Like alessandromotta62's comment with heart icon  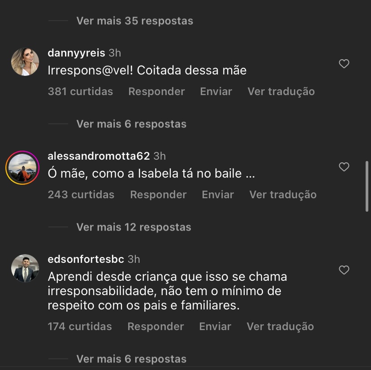[x=344, y=167]
